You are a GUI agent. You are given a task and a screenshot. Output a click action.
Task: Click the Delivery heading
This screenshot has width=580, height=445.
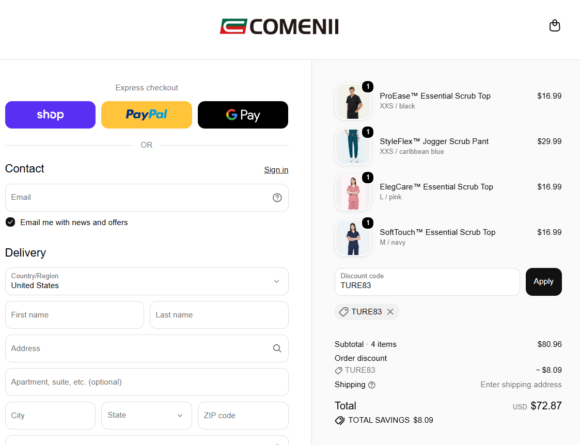pos(25,253)
